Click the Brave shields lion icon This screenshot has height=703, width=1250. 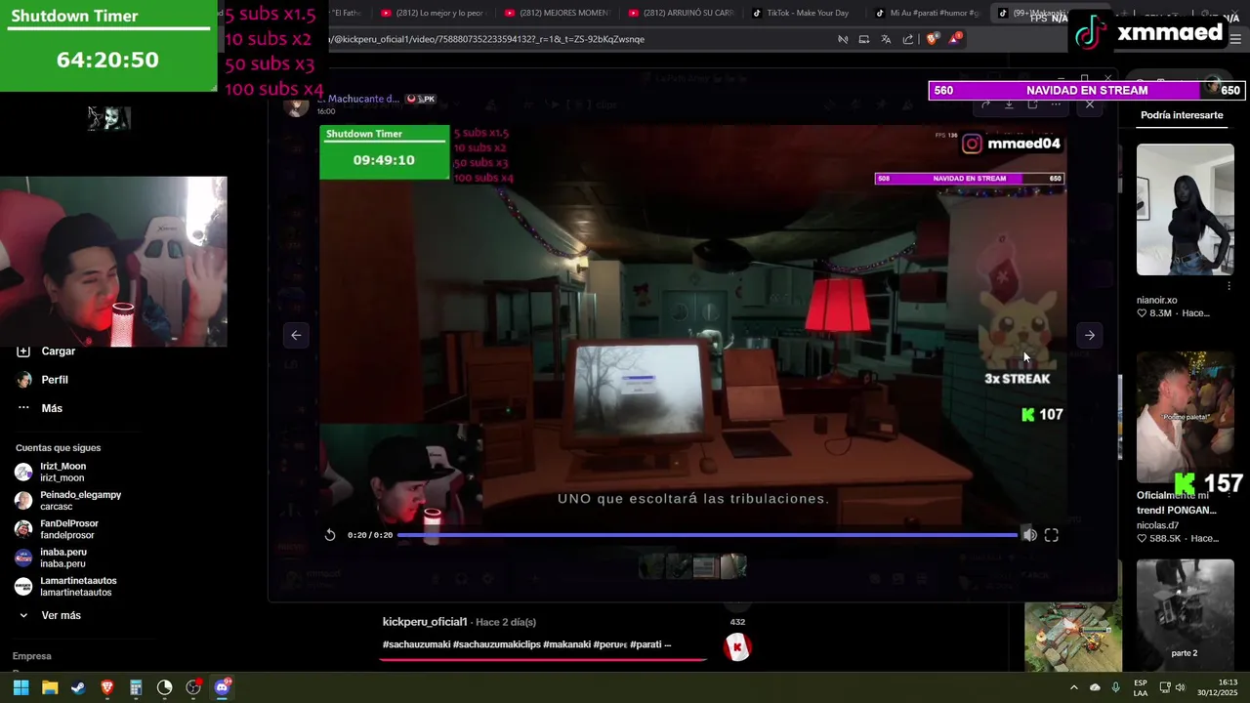[932, 39]
